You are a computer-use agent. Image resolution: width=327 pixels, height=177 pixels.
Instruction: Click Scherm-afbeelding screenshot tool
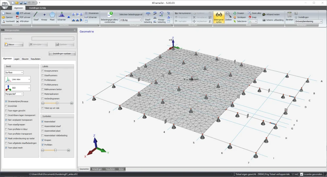coord(273,20)
